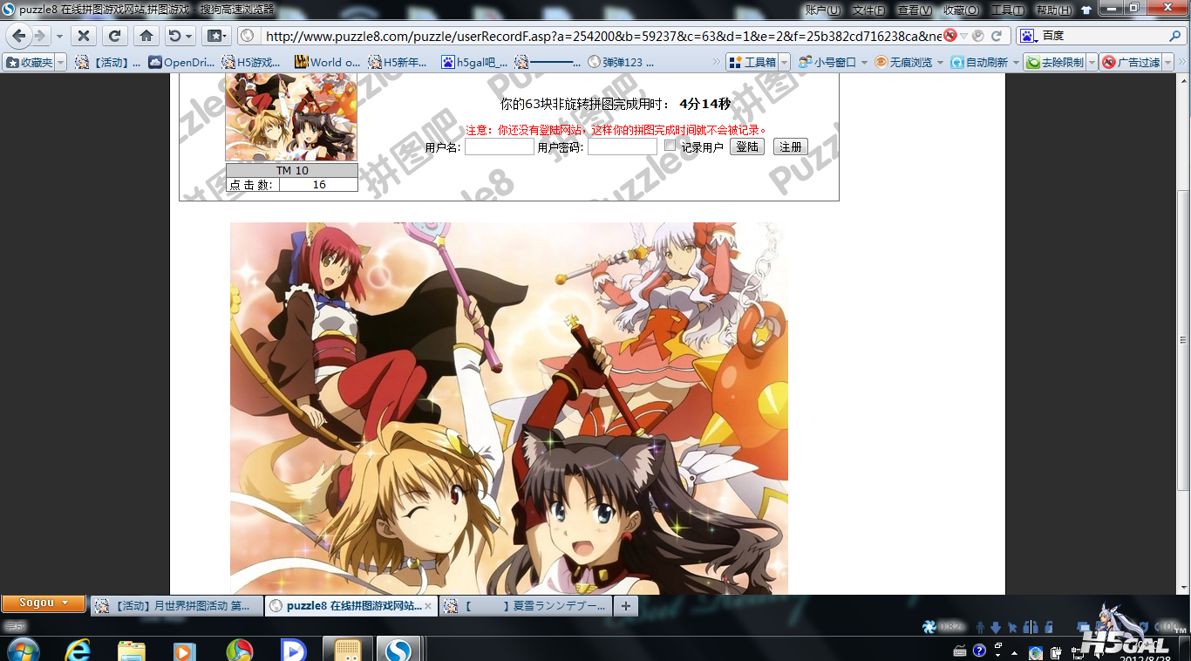Launch Chrome from the taskbar
The width and height of the screenshot is (1191, 661).
pos(239,651)
